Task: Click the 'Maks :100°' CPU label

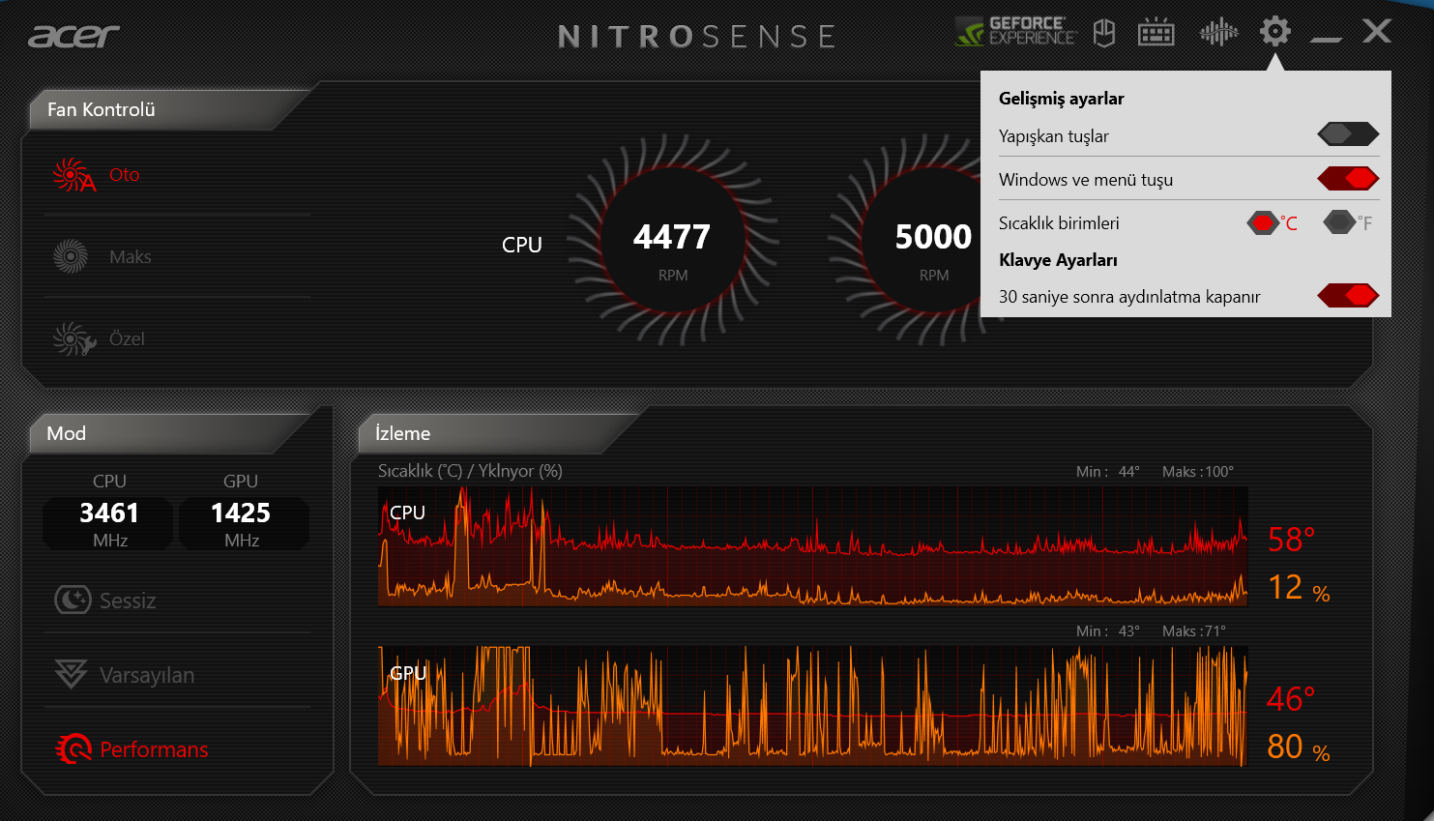Action: pyautogui.click(x=1198, y=472)
